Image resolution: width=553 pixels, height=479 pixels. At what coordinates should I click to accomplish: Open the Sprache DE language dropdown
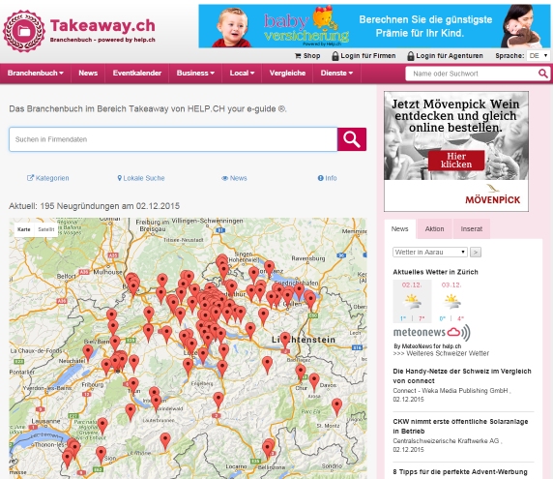538,56
